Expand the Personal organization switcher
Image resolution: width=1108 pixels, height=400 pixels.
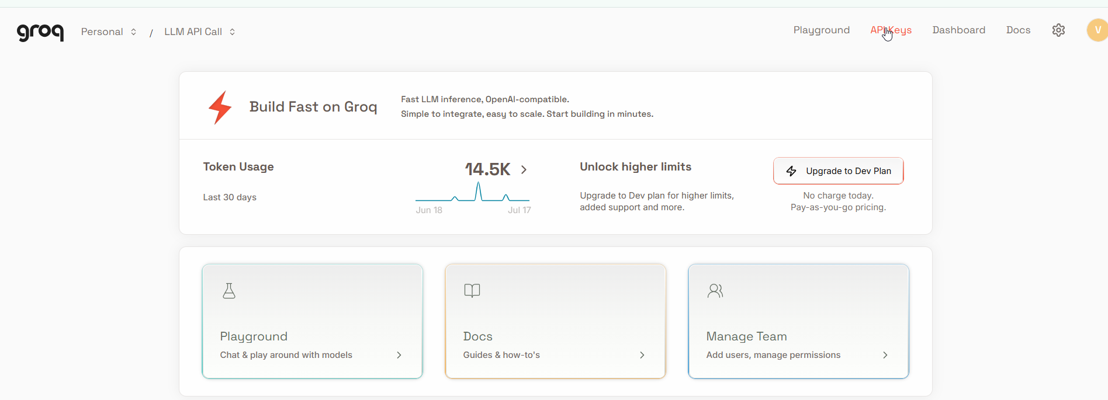point(109,32)
